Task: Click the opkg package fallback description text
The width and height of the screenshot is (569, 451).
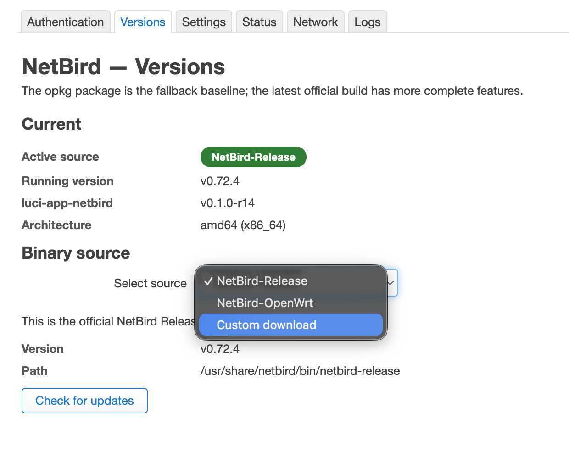Action: tap(272, 91)
